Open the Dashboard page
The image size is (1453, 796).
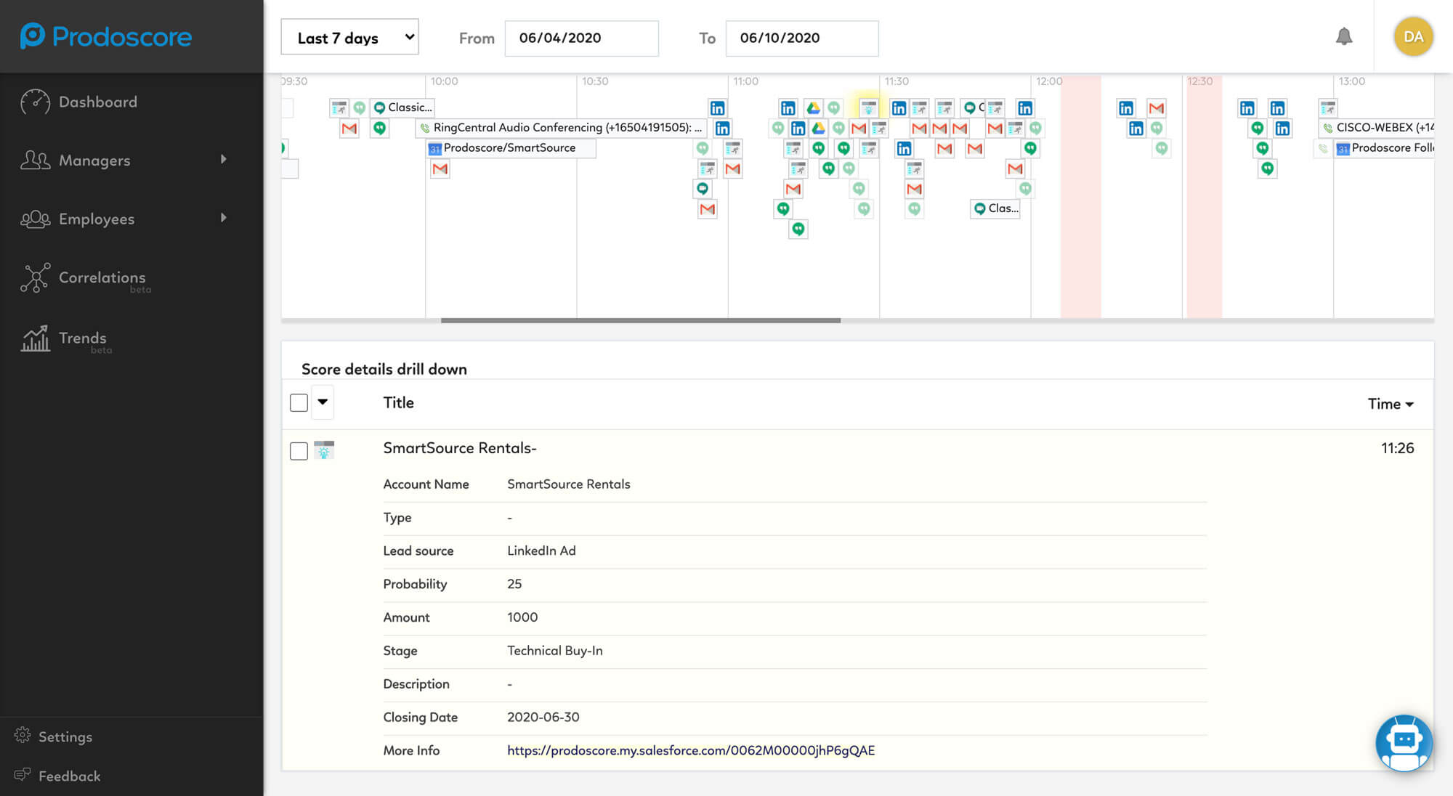(98, 102)
